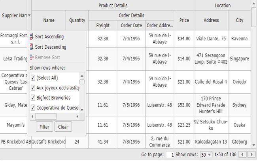Select the Calle del Rosal 4 cell
The width and height of the screenshot is (257, 161).
[x=211, y=82]
